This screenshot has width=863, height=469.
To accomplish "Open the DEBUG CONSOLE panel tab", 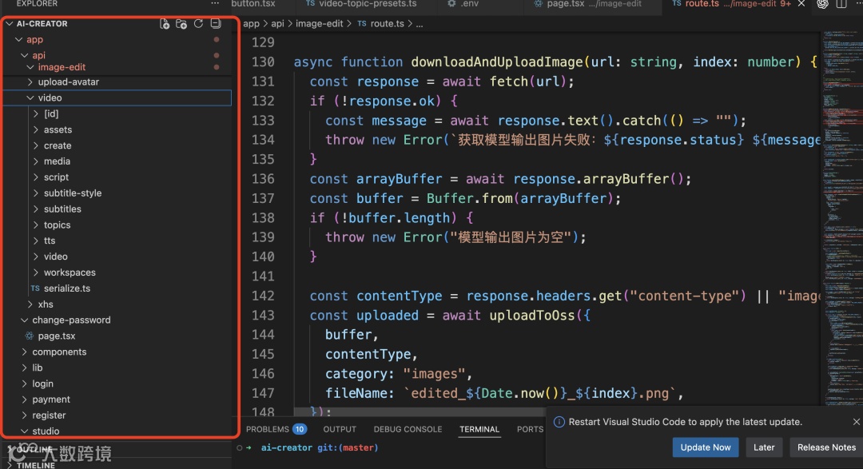I will (x=408, y=429).
